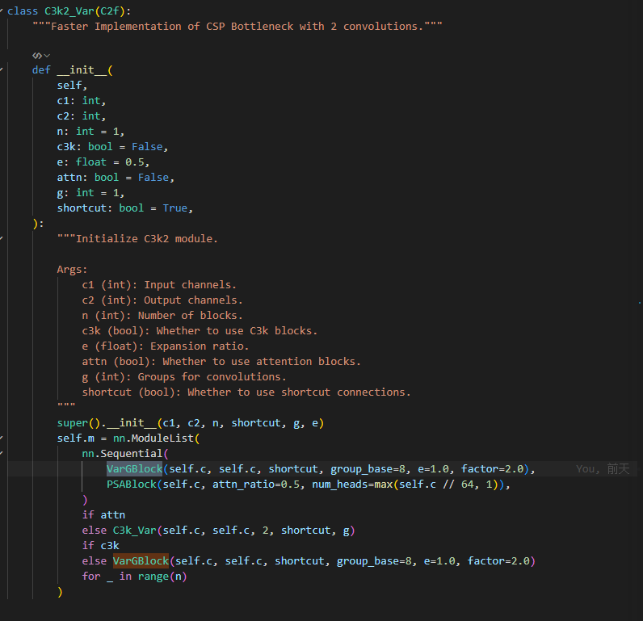Click the C2f base class name

click(110, 11)
